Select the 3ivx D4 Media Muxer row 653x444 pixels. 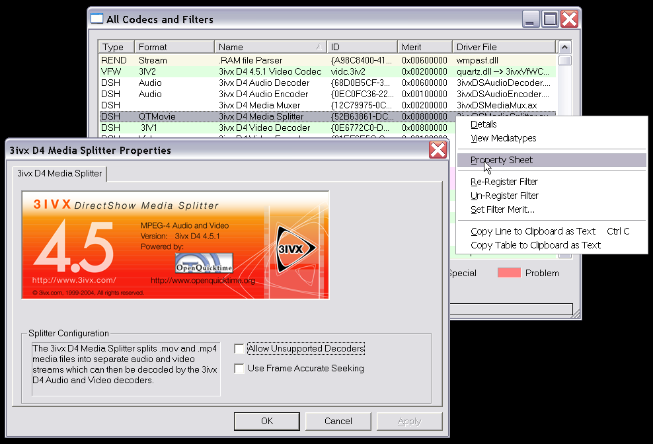click(327, 105)
